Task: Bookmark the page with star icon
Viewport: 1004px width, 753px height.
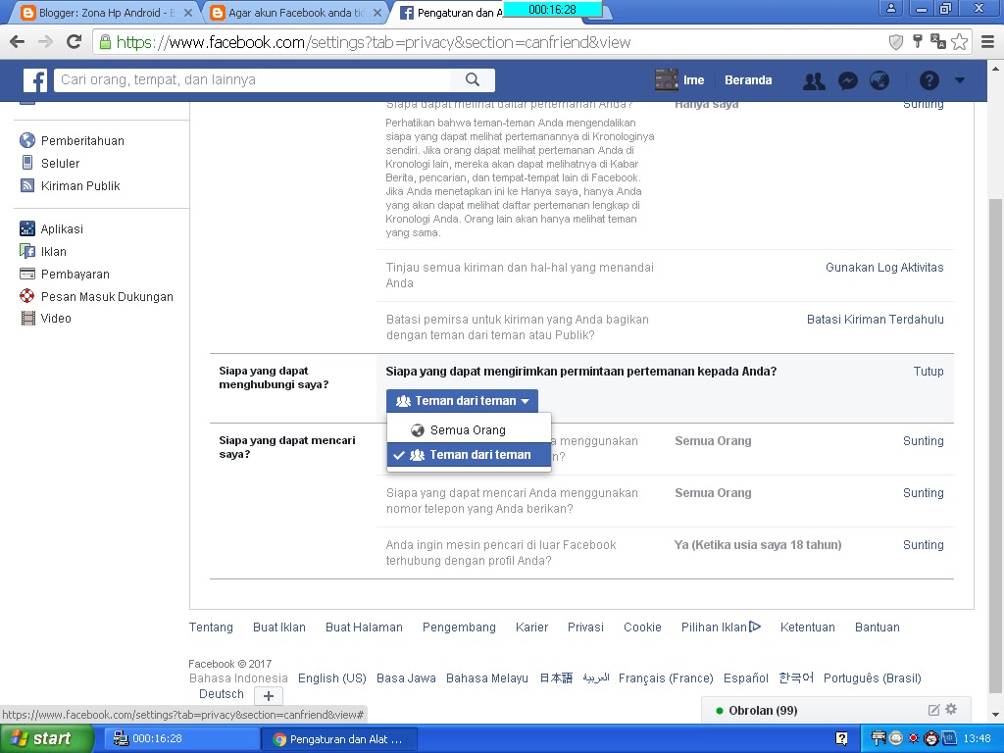Action: (959, 42)
